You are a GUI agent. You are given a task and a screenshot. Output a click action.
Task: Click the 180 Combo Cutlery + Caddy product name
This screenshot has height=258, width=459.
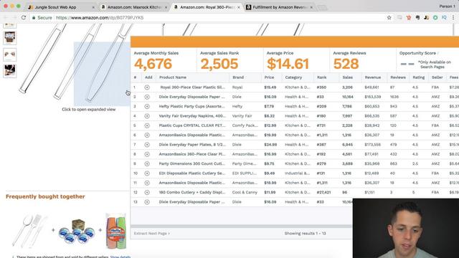coord(191,193)
